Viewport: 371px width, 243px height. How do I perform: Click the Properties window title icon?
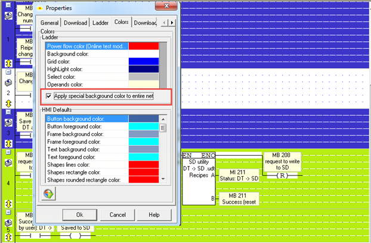click(x=39, y=10)
